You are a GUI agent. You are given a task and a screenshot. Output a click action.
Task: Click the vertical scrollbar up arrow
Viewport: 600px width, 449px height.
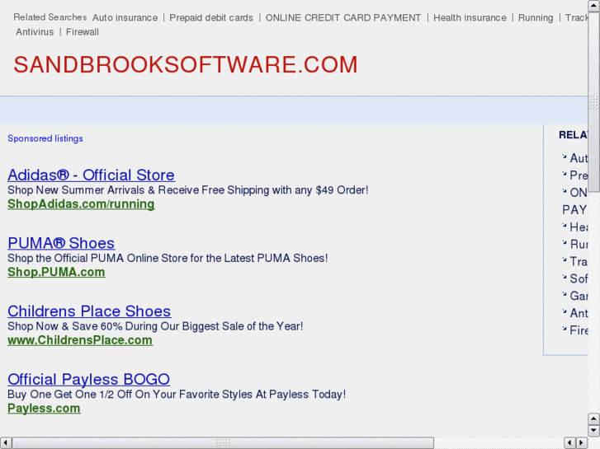pyautogui.click(x=594, y=6)
